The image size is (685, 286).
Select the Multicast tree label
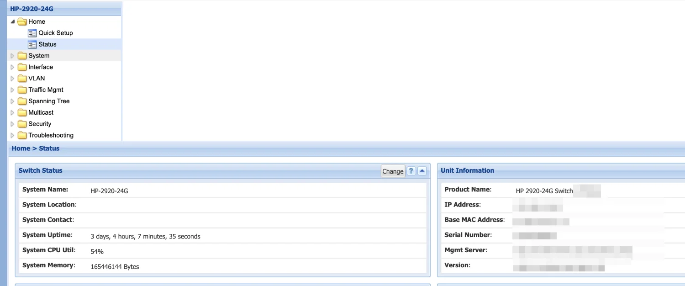pos(41,112)
